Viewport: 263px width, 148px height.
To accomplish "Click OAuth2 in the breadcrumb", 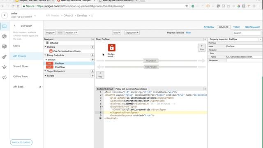I will point(68,16).
